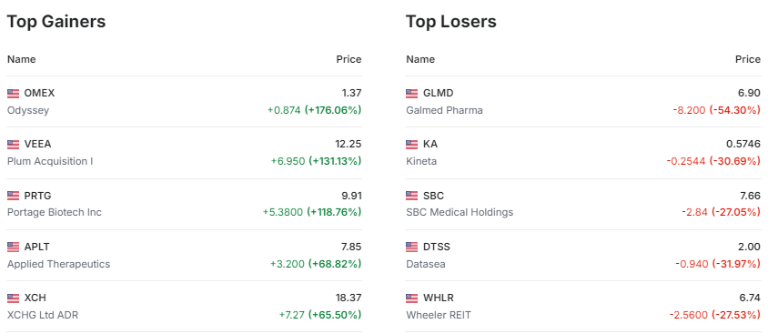Click the flag icon next to APLT
The height and width of the screenshot is (334, 778).
tap(14, 247)
